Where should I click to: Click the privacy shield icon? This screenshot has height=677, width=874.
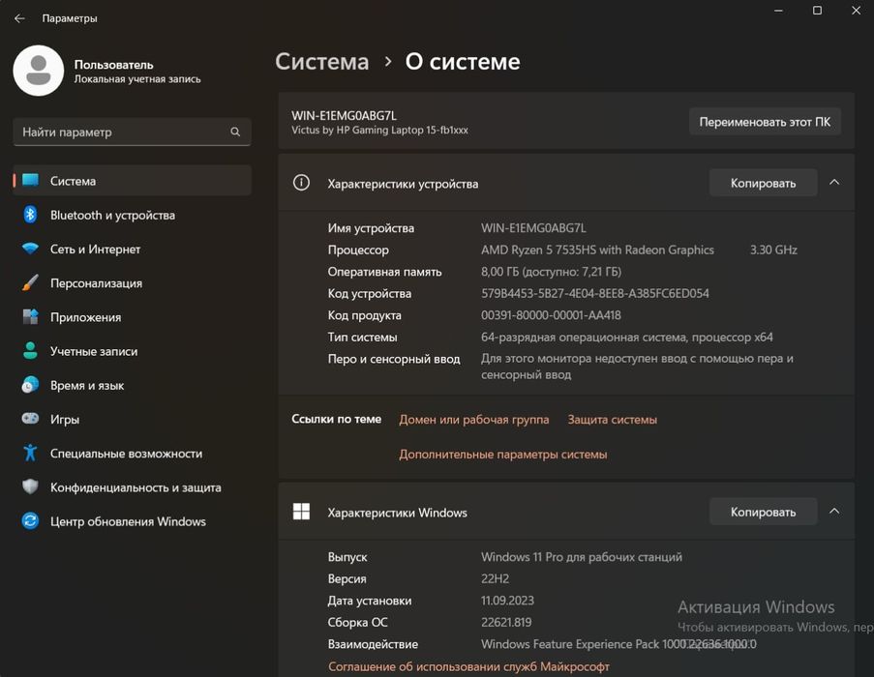(30, 486)
